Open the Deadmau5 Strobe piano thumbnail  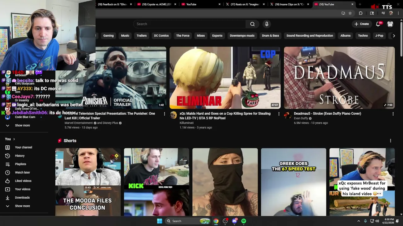point(339,78)
